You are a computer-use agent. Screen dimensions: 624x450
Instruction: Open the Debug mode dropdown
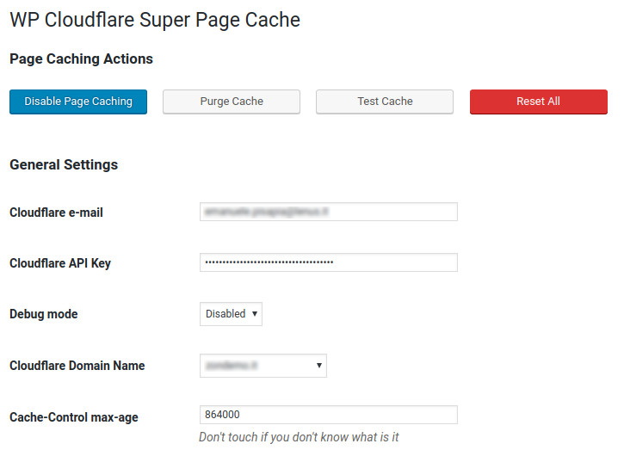point(231,314)
